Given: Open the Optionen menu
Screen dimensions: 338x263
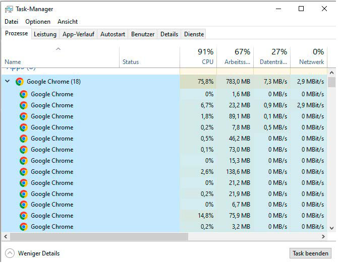Looking at the screenshot, I should click(x=38, y=22).
